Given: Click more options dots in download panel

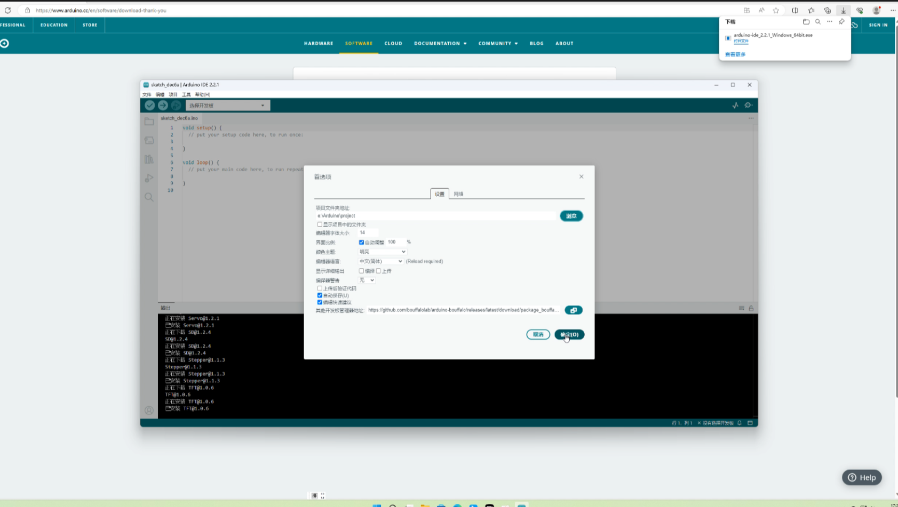Looking at the screenshot, I should (830, 22).
